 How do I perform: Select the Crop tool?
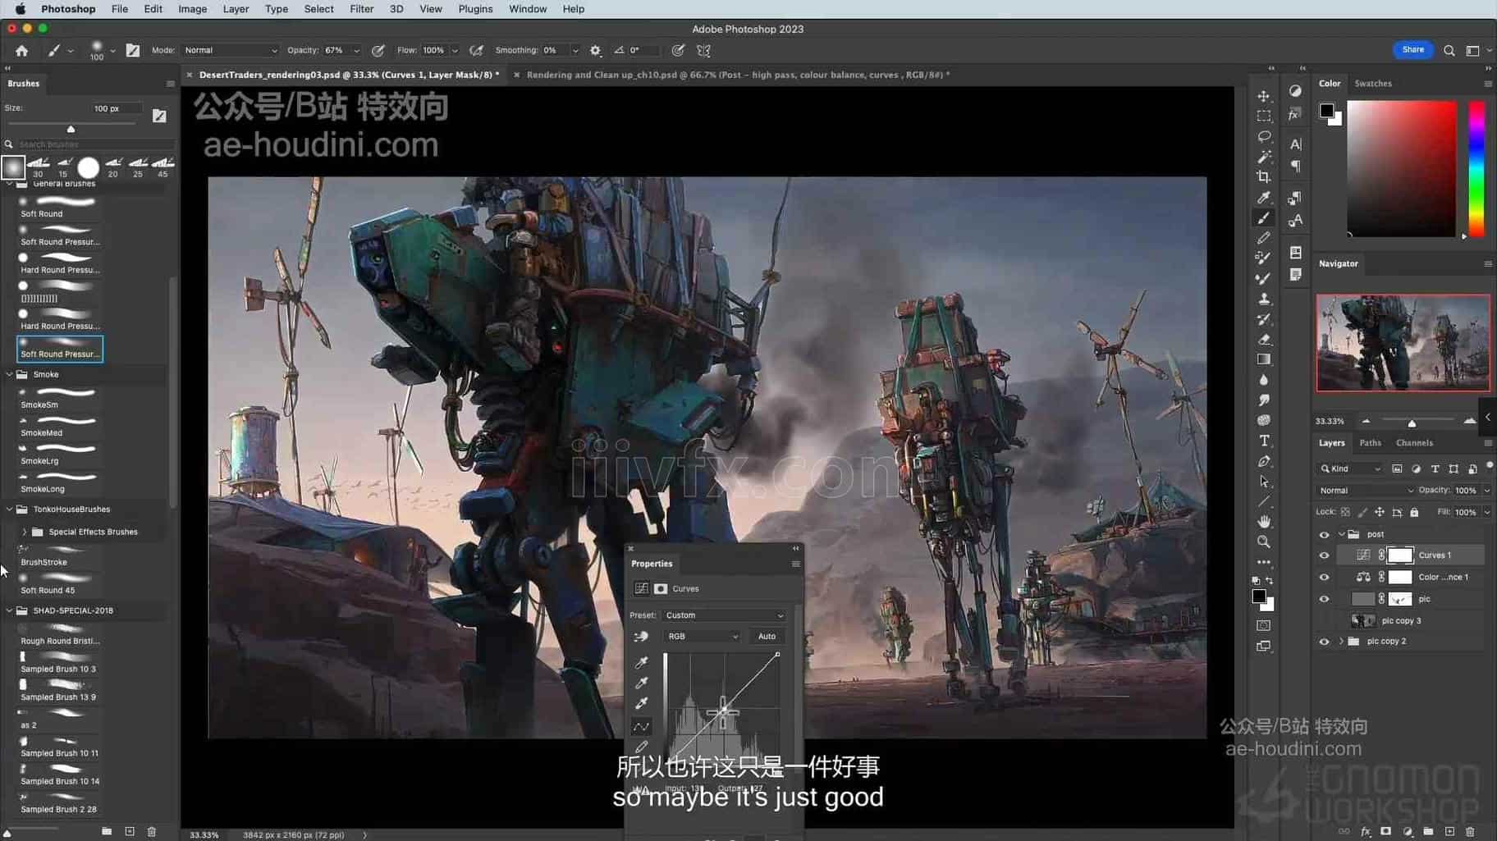point(1264,177)
